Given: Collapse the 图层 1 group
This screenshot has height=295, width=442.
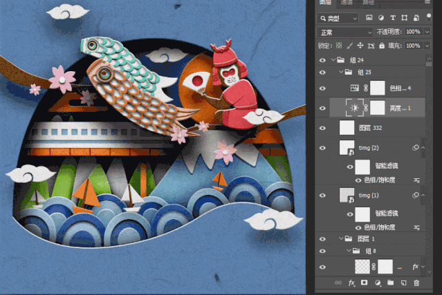Looking at the screenshot, I should tap(342, 238).
